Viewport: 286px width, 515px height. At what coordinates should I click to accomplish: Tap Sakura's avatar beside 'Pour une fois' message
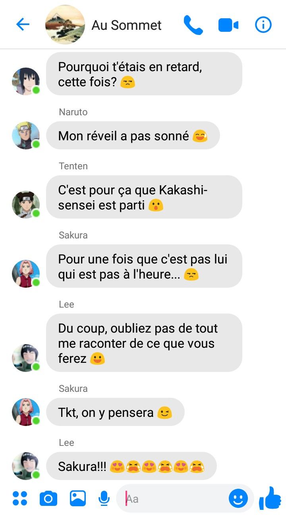[26, 274]
